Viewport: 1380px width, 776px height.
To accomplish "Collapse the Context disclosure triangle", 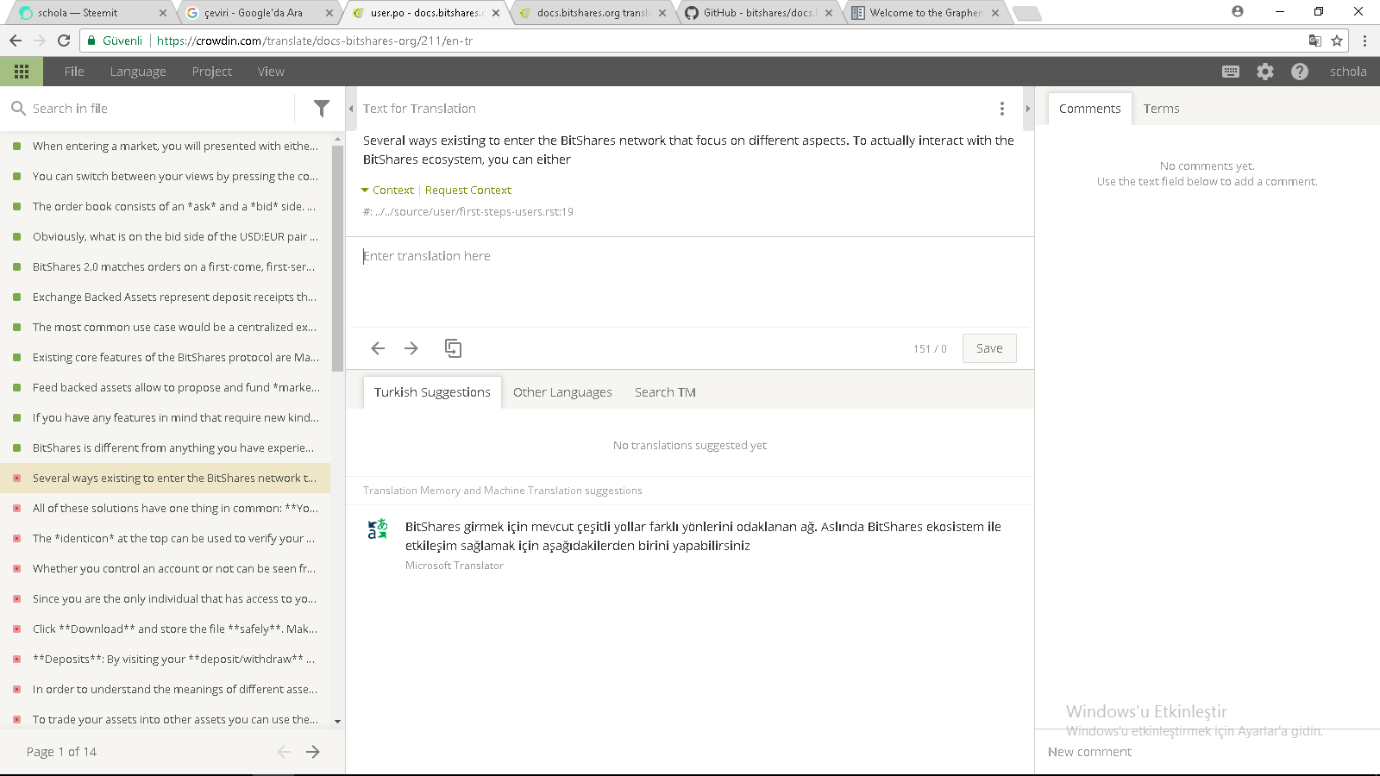I will (x=365, y=191).
